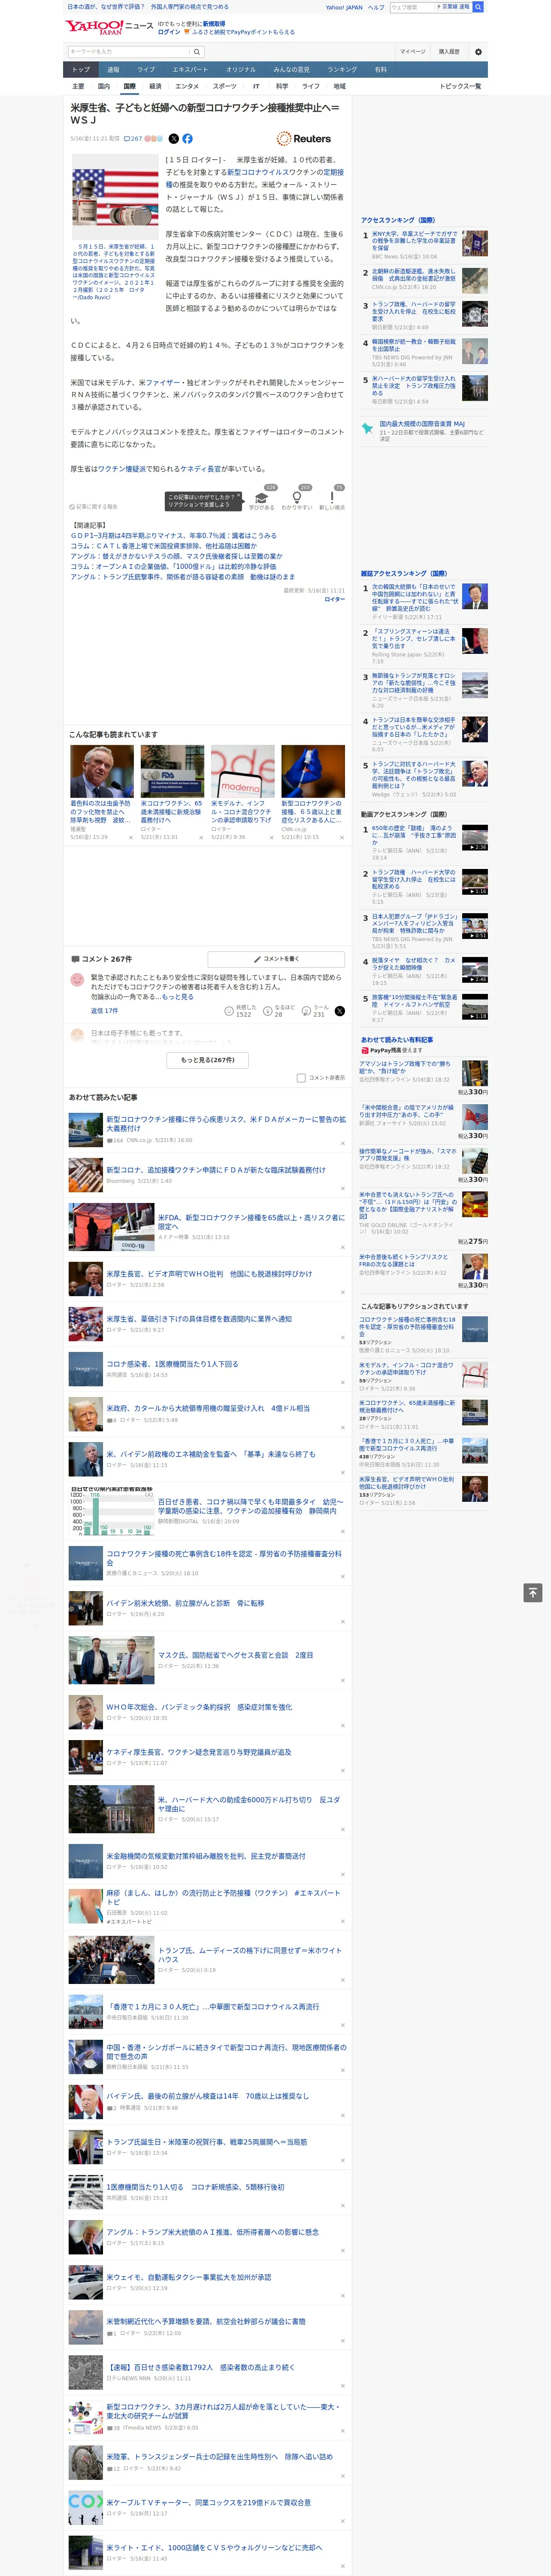Open the エキスパート tab
Viewport: 551px width, 2576px height.
coord(190,70)
